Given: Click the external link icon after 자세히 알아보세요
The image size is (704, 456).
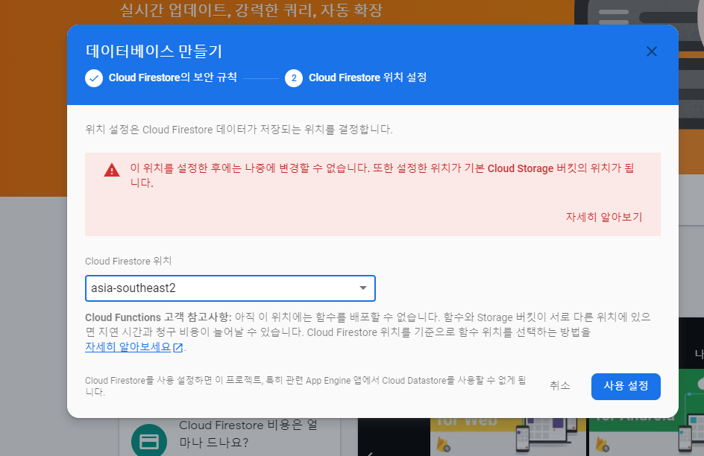Looking at the screenshot, I should (177, 347).
